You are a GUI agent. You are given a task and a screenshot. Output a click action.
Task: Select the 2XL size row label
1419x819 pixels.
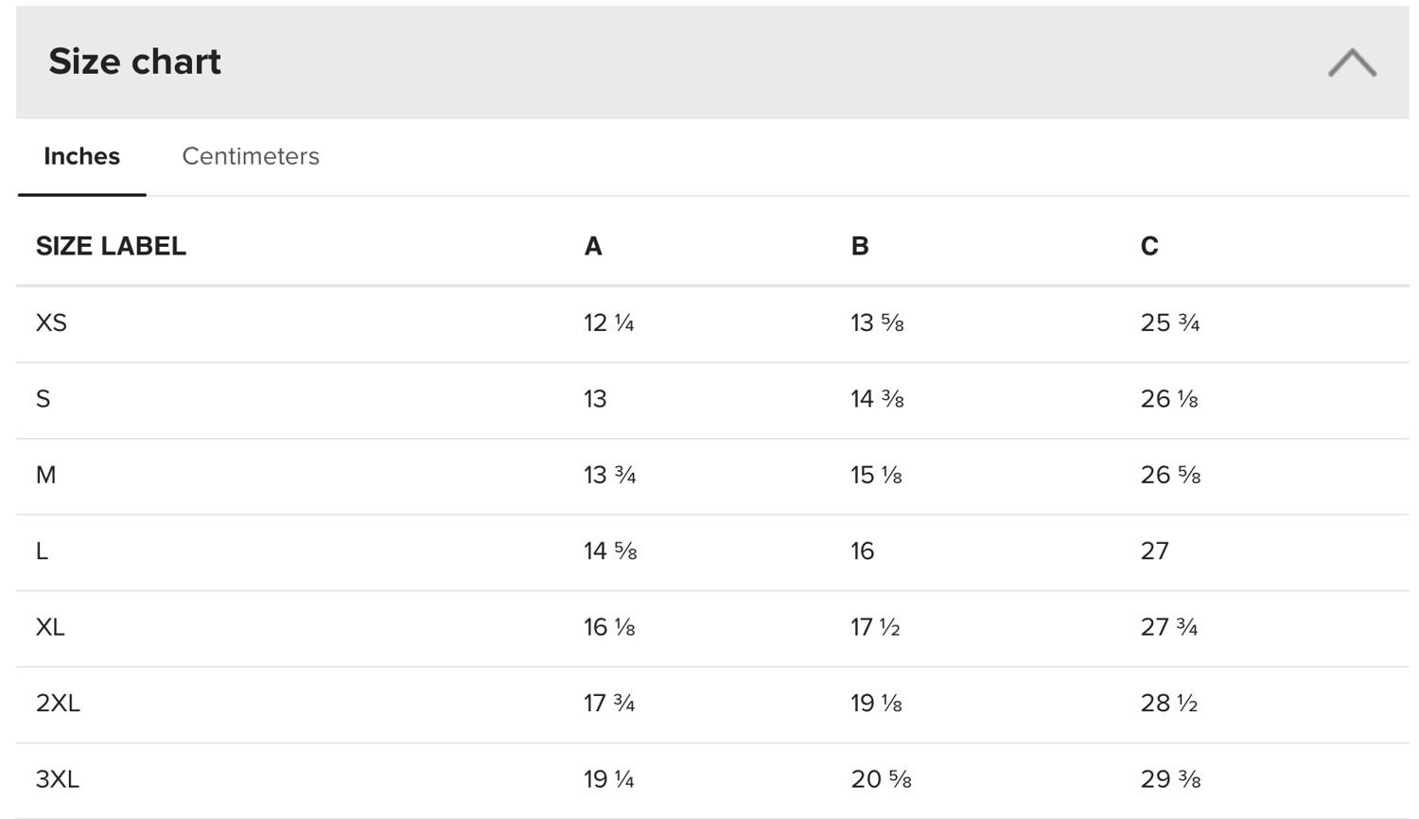click(x=58, y=704)
